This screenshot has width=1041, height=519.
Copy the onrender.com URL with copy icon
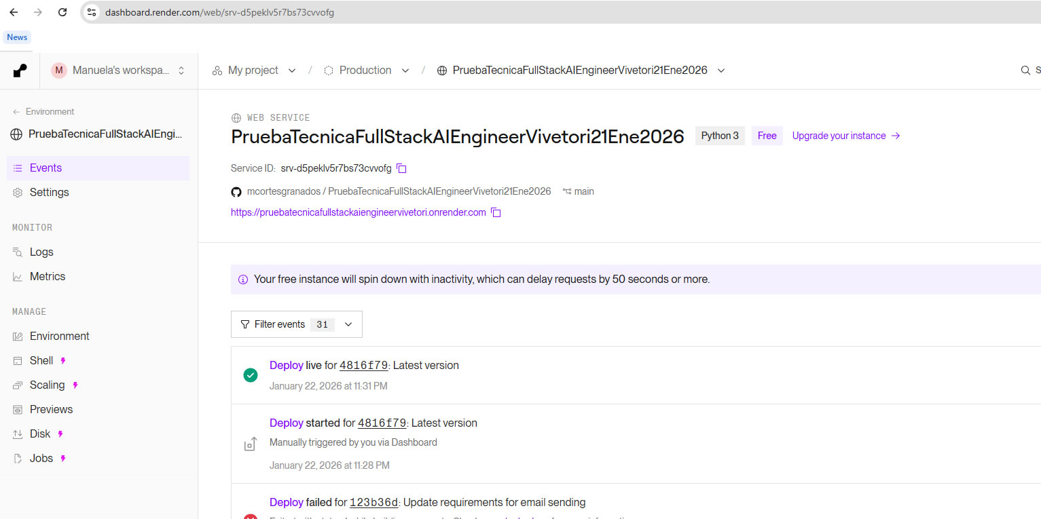click(x=496, y=212)
